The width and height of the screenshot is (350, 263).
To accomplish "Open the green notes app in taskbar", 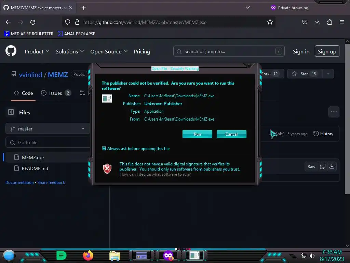I will click(62, 255).
